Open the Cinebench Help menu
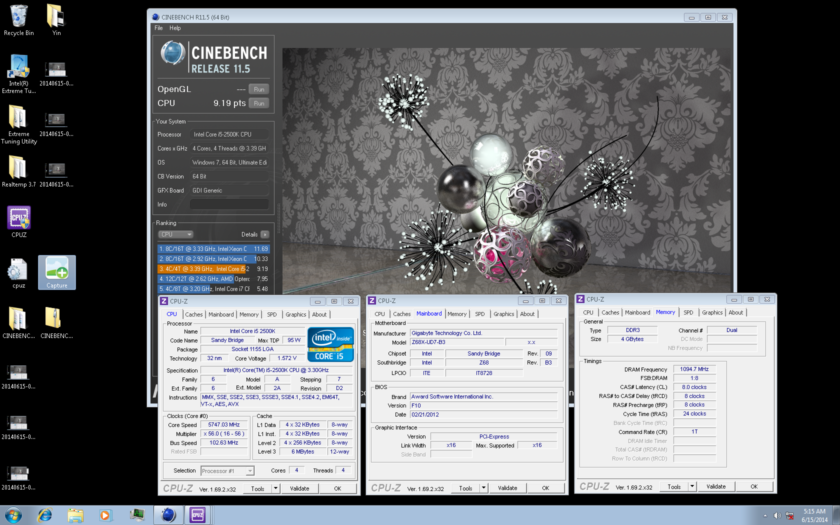 pos(175,28)
